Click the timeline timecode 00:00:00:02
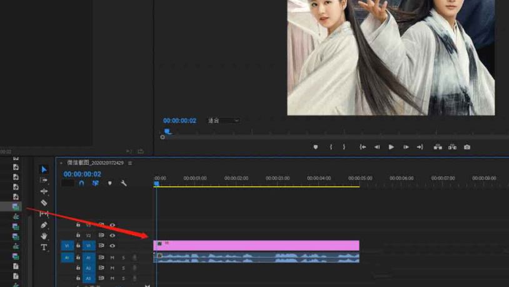 click(82, 174)
